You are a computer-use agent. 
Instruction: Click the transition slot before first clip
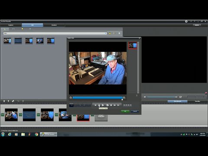click(3, 115)
